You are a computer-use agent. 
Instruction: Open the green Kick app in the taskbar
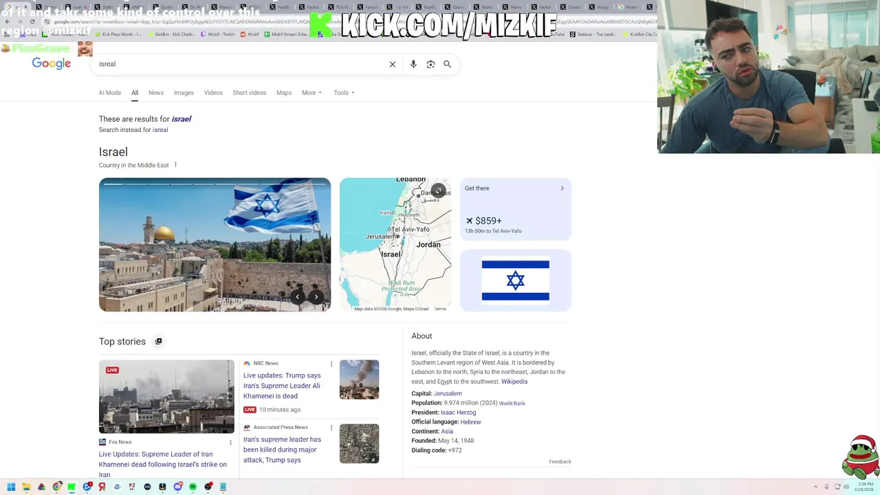(71, 487)
